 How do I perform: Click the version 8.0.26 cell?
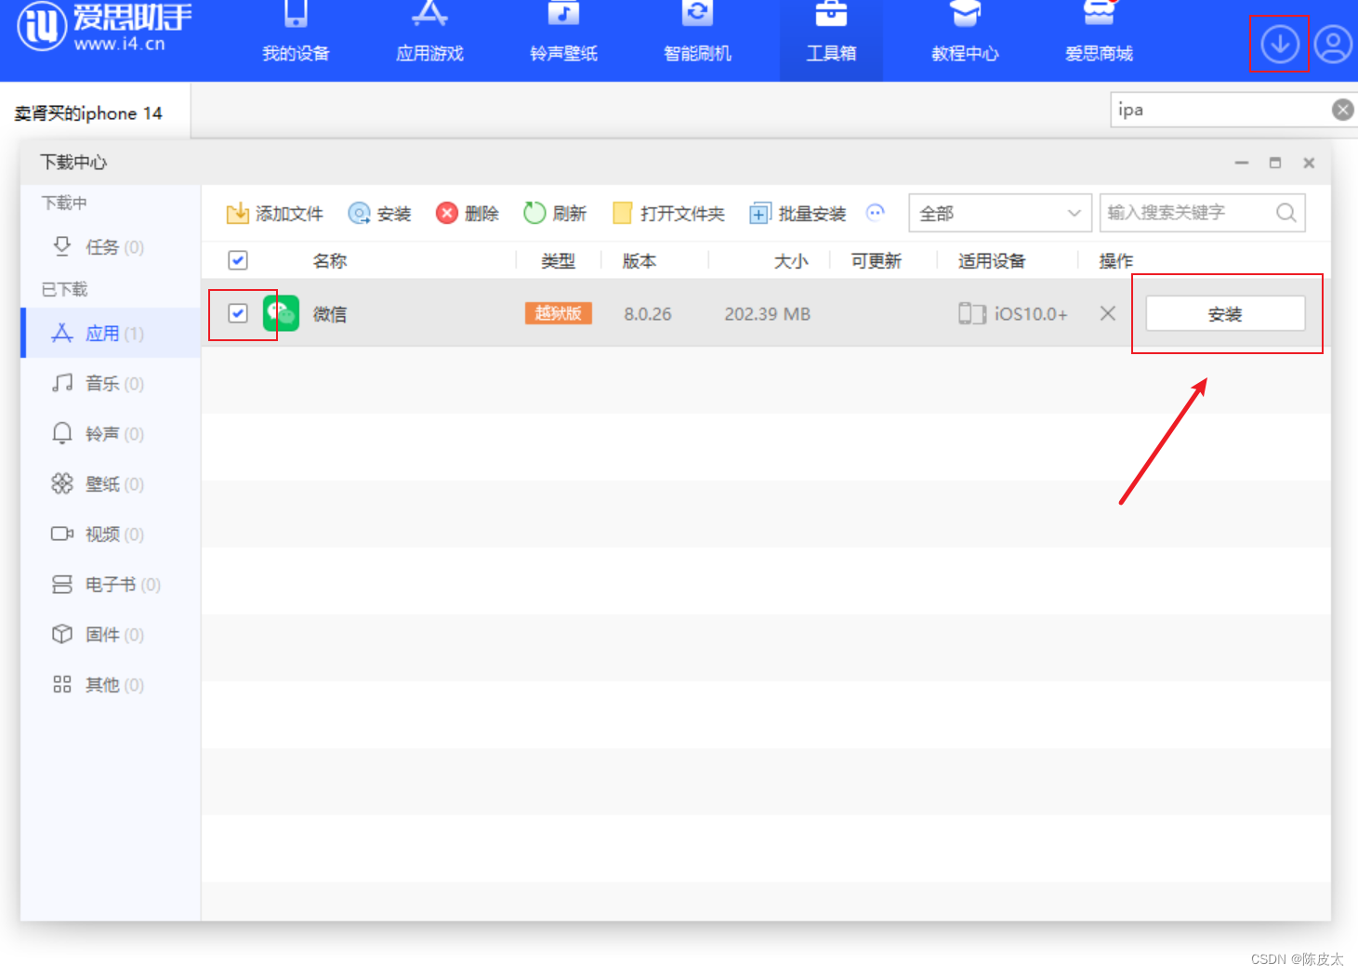click(x=648, y=314)
